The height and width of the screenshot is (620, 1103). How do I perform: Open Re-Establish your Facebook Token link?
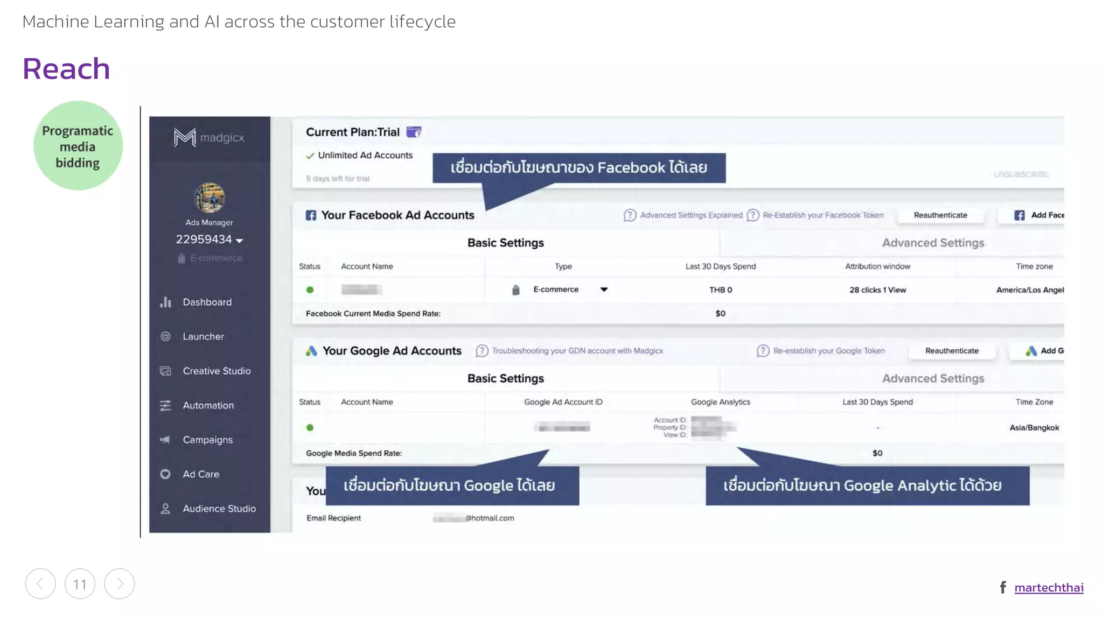pos(823,215)
